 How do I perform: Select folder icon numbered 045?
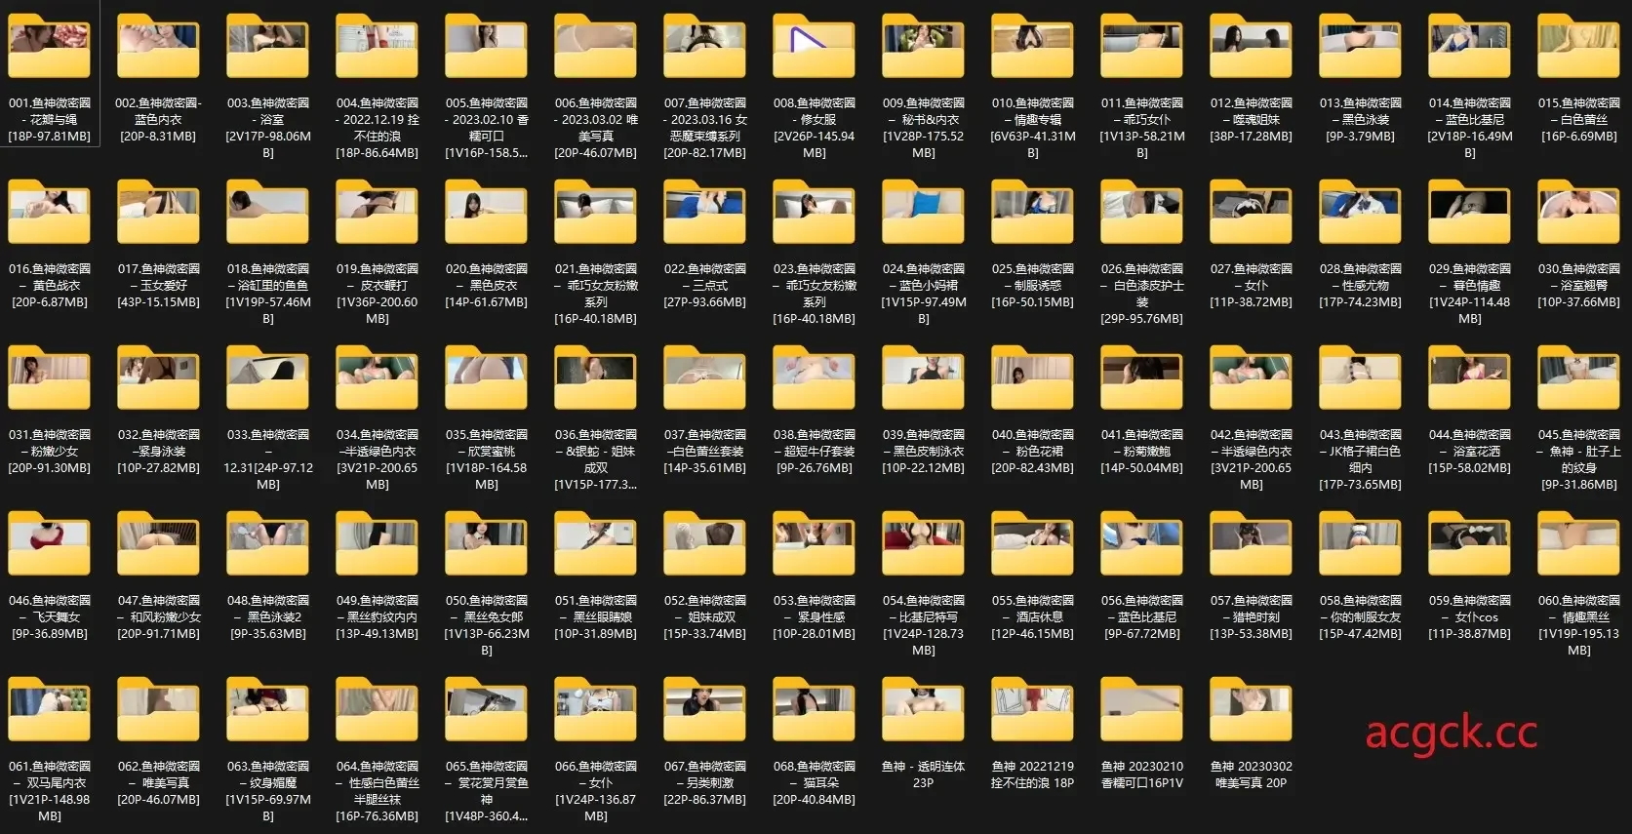[1578, 377]
